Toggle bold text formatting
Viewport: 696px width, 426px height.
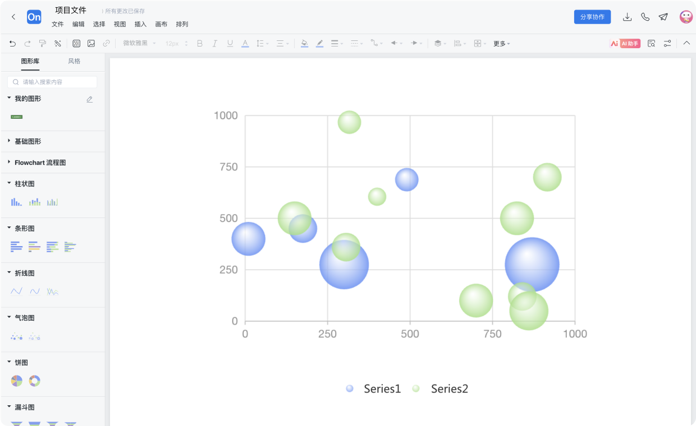tap(199, 43)
